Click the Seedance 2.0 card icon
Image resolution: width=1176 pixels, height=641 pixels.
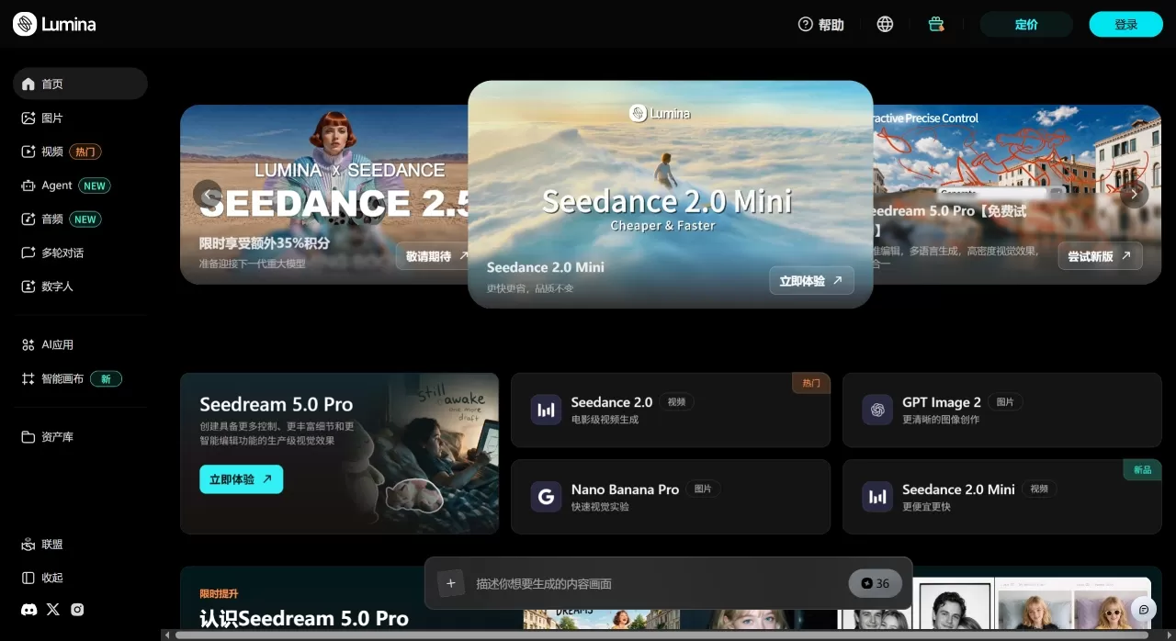(546, 410)
